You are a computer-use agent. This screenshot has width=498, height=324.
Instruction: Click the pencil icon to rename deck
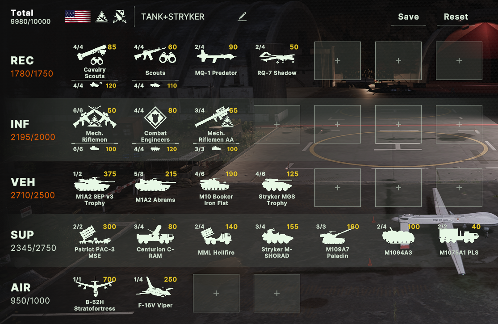[242, 17]
